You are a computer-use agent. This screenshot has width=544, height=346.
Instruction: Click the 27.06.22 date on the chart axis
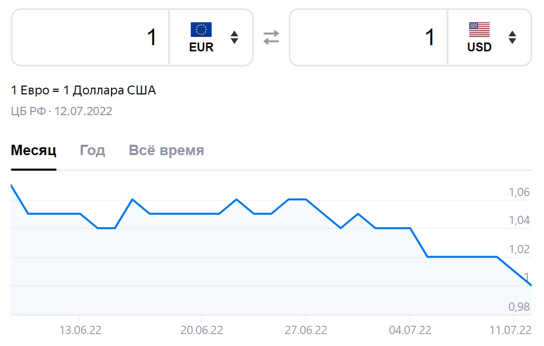pos(306,330)
